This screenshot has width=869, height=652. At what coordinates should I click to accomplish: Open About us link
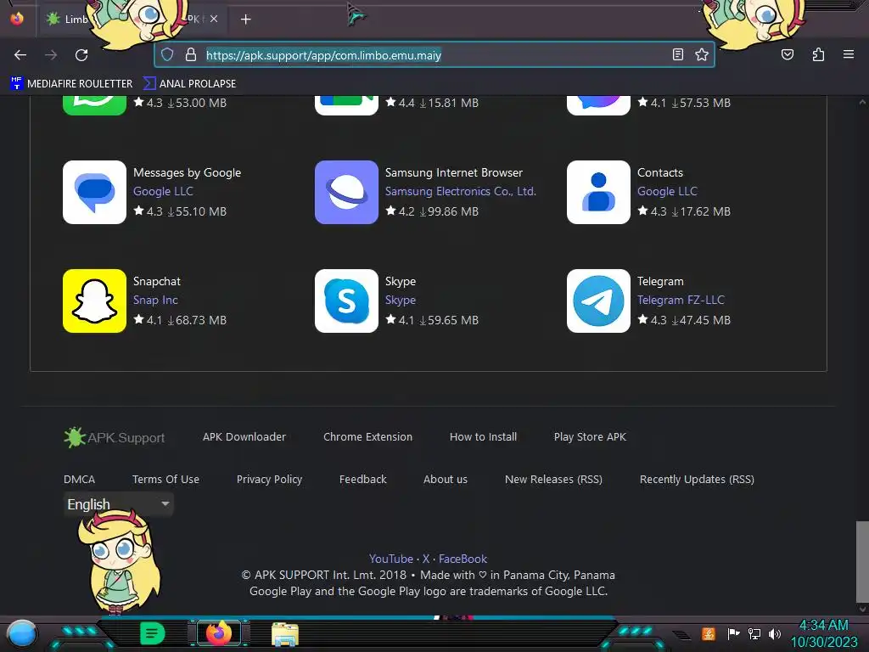(x=446, y=480)
